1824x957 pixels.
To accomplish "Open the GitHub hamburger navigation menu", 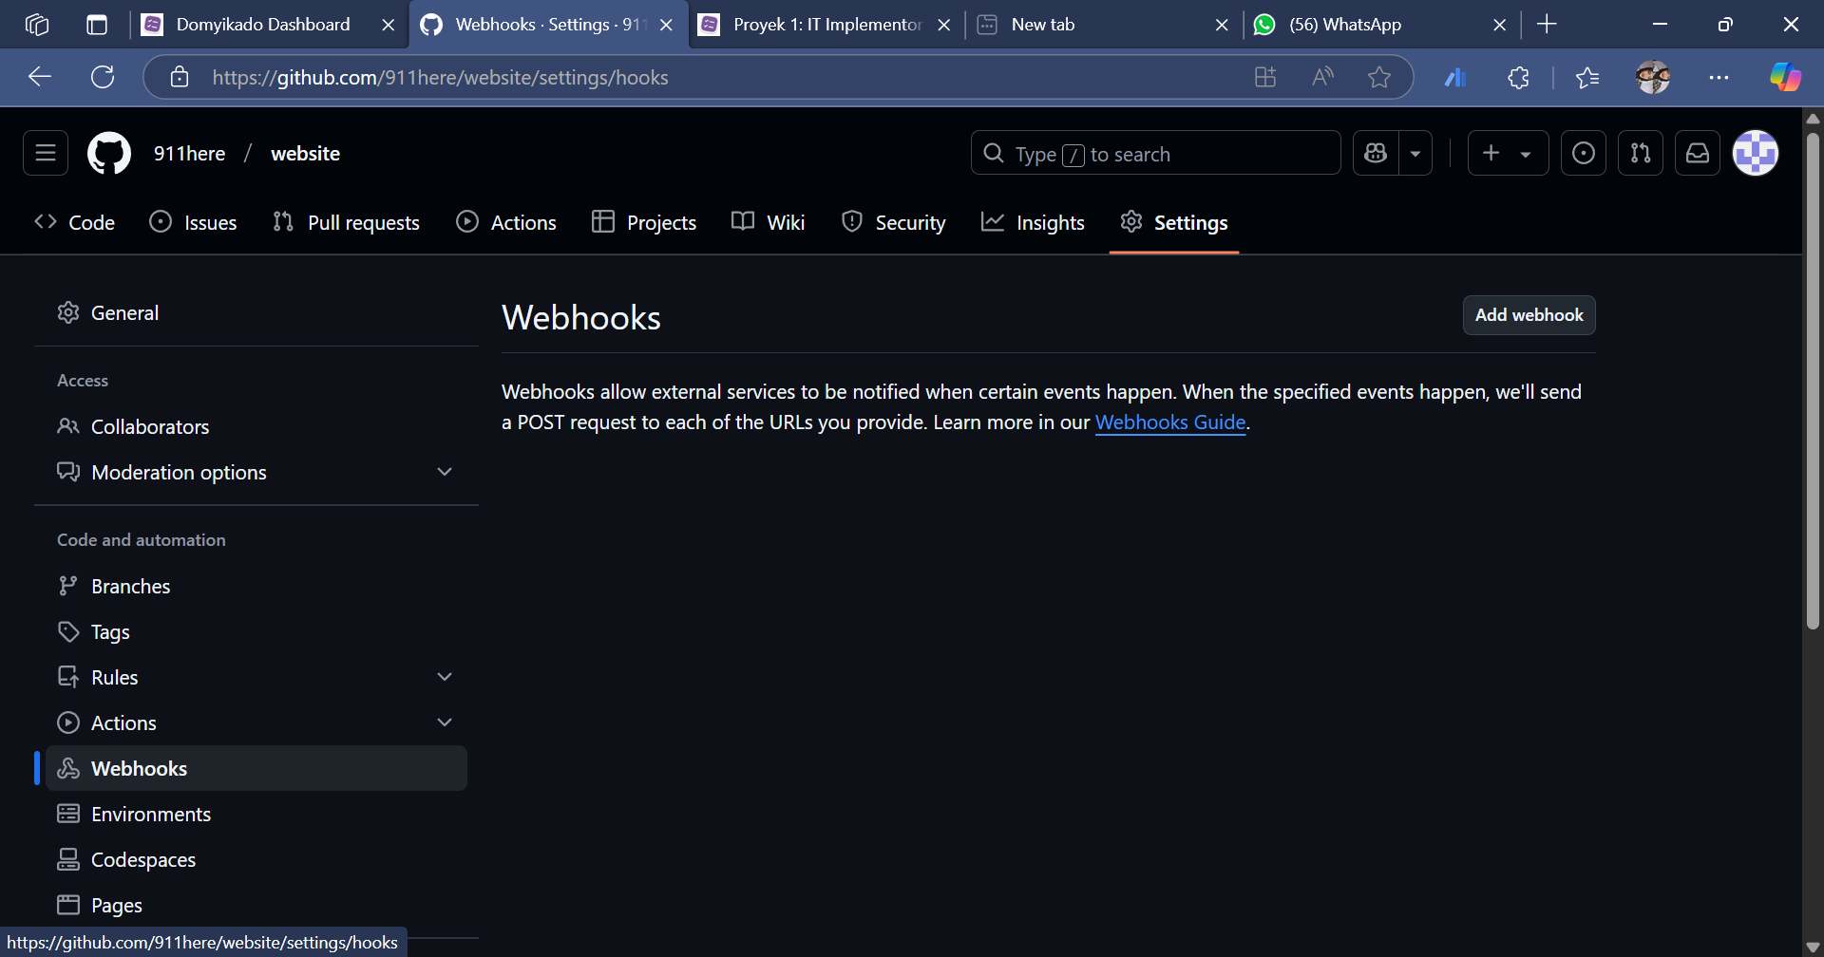I will pyautogui.click(x=46, y=153).
